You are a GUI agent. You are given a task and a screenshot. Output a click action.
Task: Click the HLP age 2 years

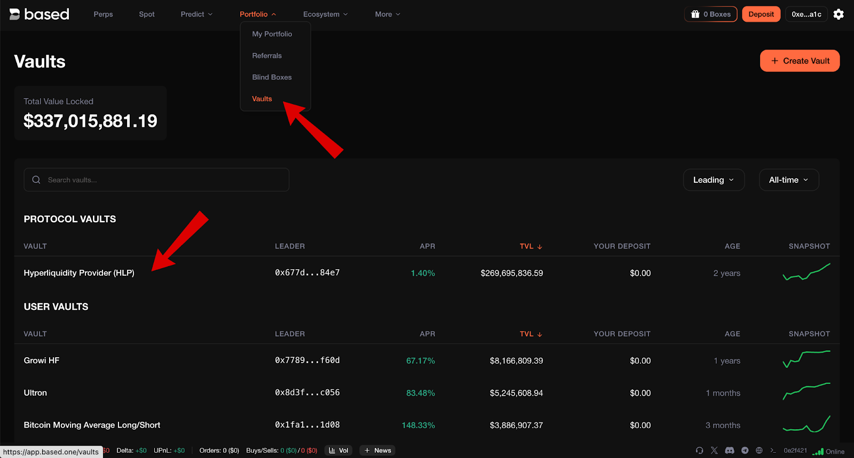[x=727, y=273]
